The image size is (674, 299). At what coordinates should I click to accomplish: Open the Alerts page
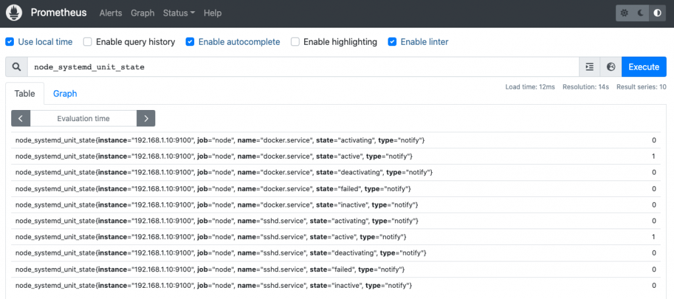coord(111,13)
